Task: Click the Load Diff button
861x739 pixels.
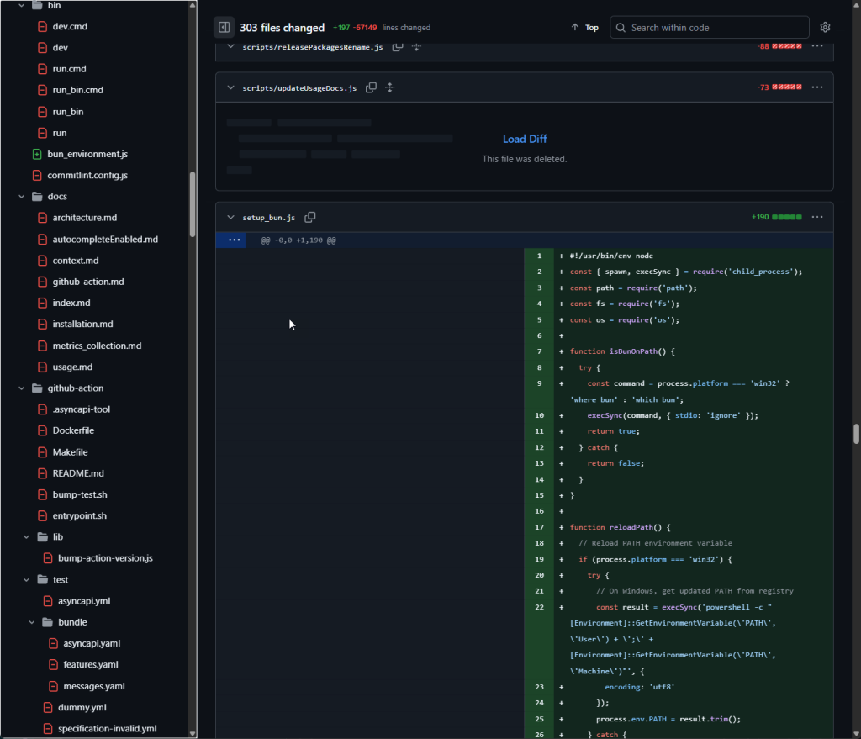Action: 524,138
